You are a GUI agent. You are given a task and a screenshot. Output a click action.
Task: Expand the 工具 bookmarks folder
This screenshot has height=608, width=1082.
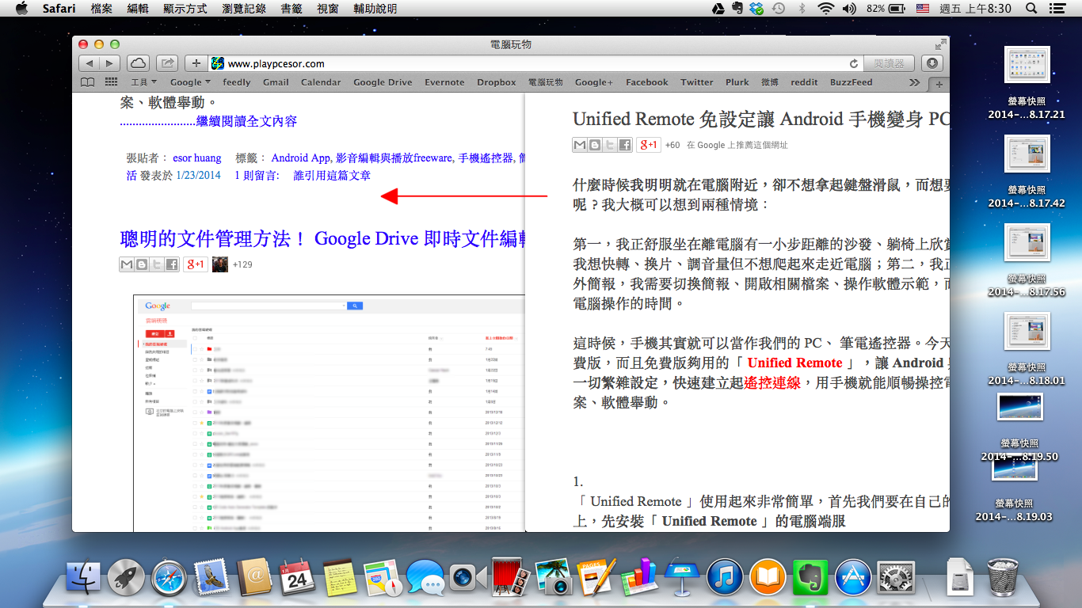144,82
